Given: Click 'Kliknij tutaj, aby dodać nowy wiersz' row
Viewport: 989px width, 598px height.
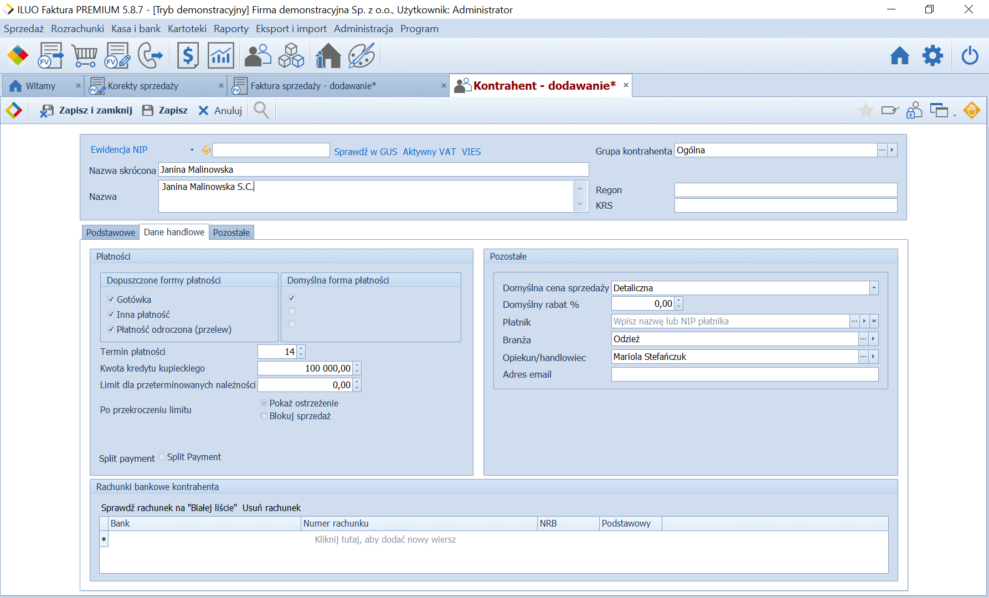Looking at the screenshot, I should click(x=385, y=539).
